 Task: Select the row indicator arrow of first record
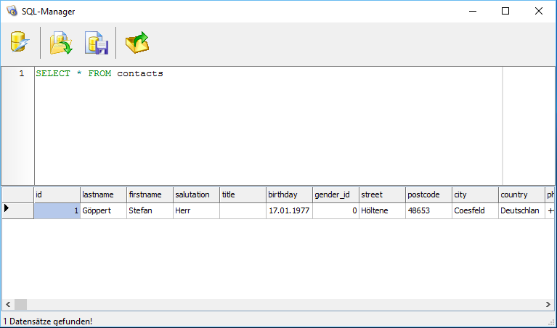point(7,210)
